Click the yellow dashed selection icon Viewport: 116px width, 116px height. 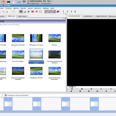pyautogui.click(x=40, y=12)
